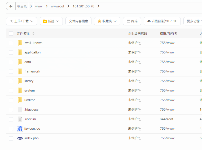Screen dimensions: 202x150
Task: Check the box for .htaccess file
Action: click(11, 110)
